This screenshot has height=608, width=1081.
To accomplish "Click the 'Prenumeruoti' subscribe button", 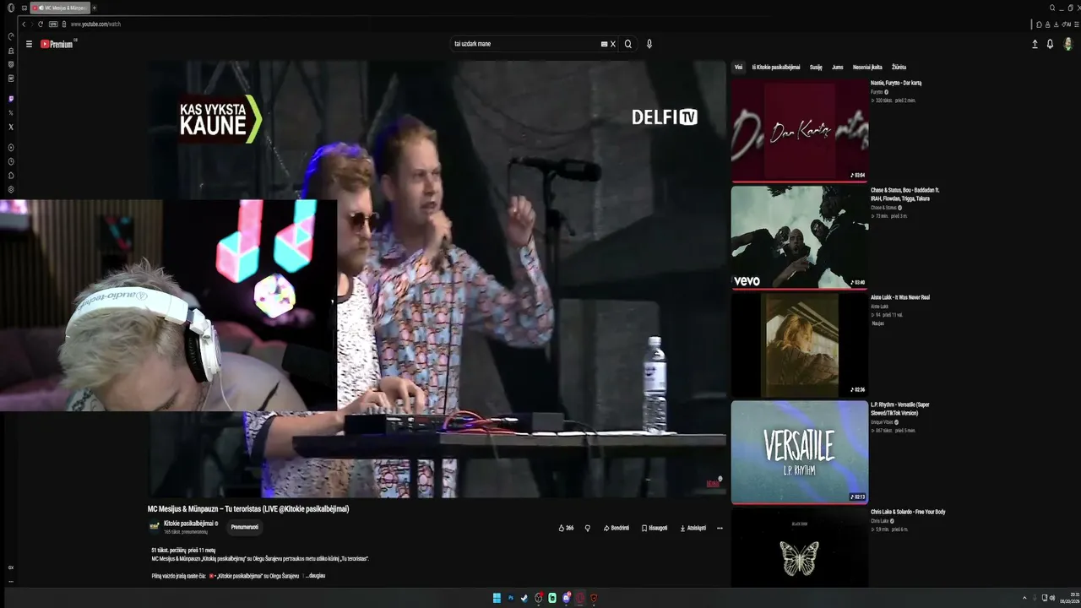I will coord(245,527).
